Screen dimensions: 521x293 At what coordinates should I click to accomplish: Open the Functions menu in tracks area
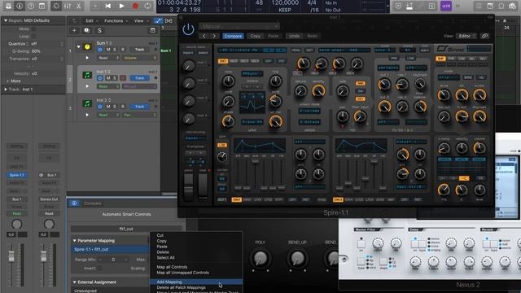pos(116,21)
